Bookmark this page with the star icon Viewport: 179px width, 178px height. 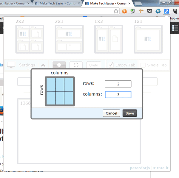116,11
